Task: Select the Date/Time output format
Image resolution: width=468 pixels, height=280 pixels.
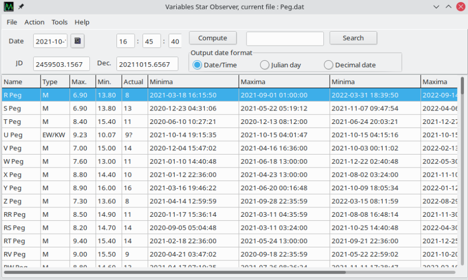Action: point(197,65)
